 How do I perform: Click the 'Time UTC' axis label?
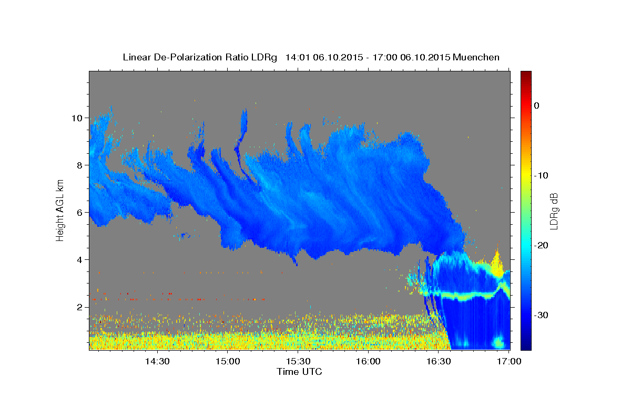299,372
